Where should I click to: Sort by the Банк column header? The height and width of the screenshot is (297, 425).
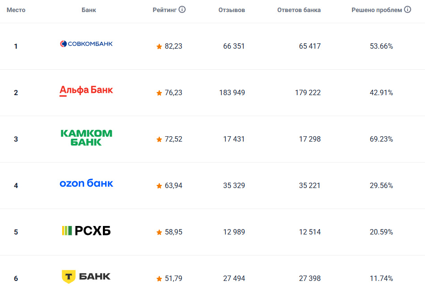tap(89, 10)
